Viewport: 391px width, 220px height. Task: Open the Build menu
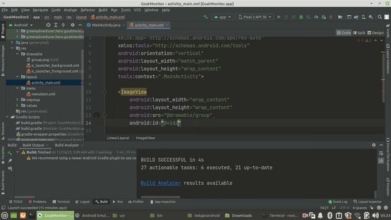point(103,10)
